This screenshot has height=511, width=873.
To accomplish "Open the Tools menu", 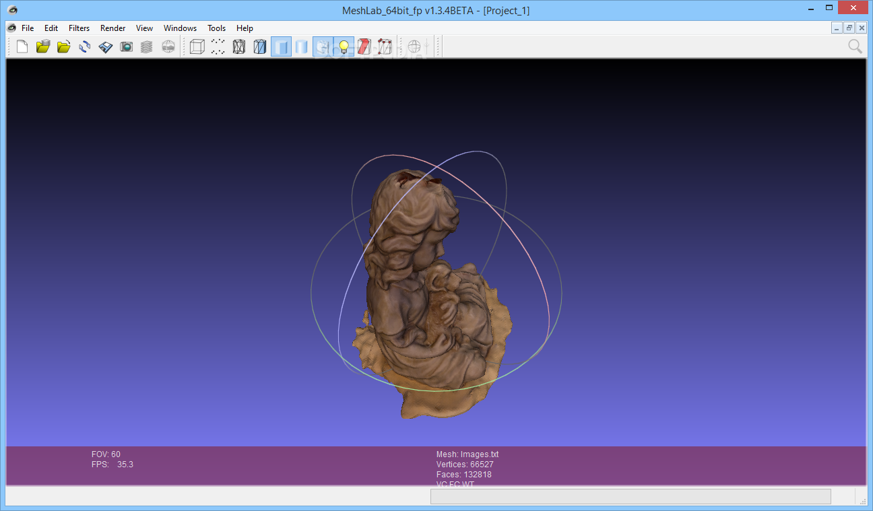I will (x=217, y=28).
